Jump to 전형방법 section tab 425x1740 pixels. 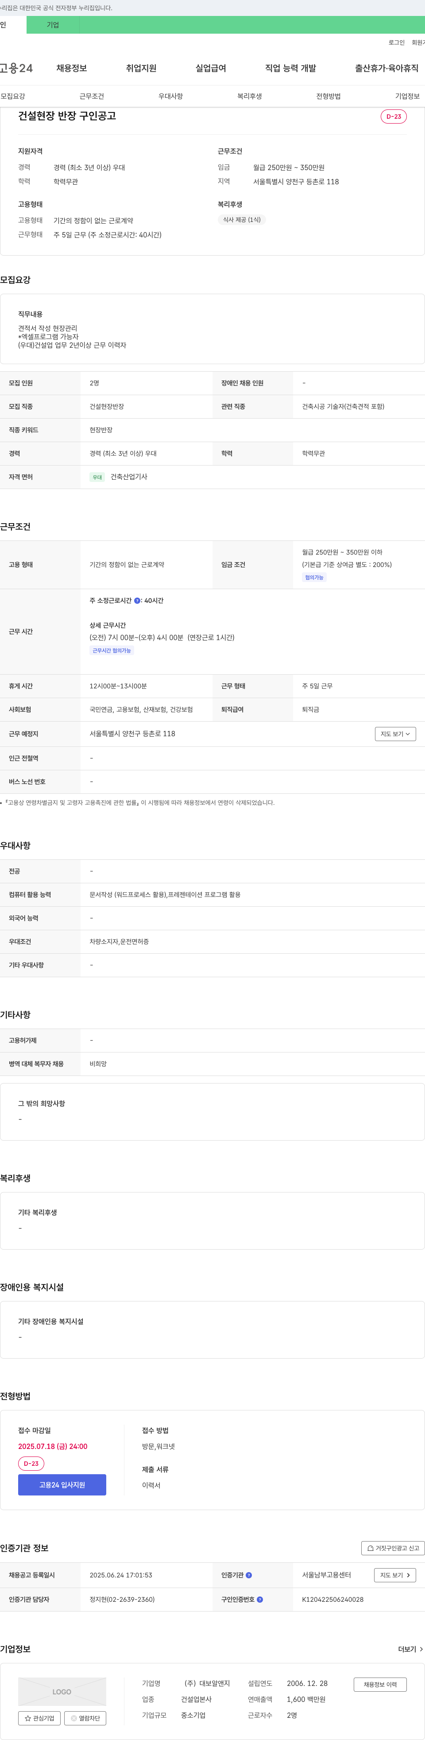pos(328,97)
